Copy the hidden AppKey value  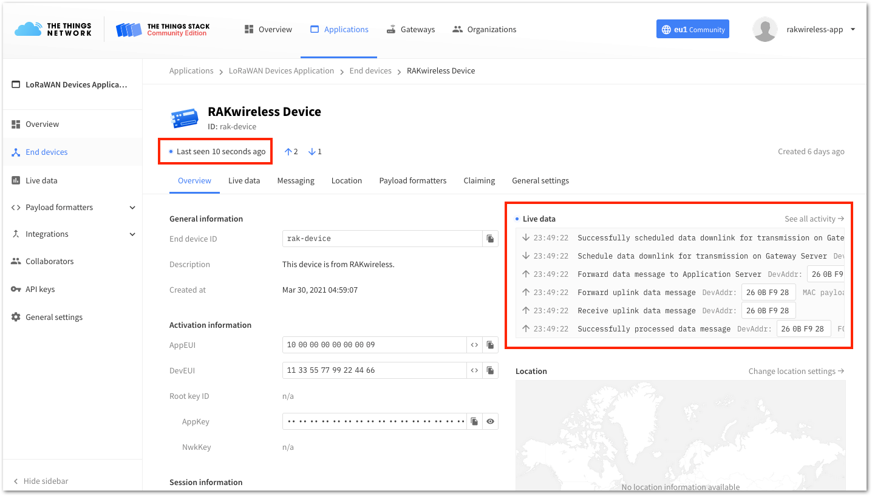coord(474,421)
